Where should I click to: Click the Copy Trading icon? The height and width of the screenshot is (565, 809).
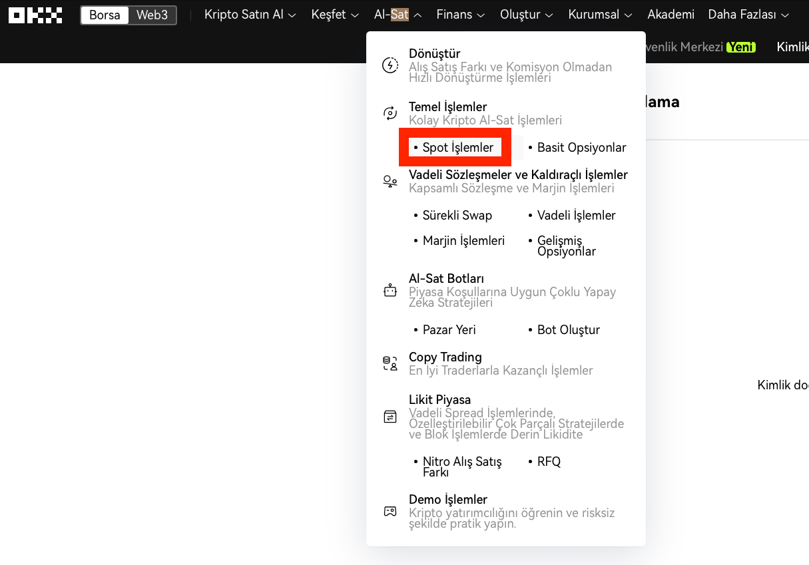click(390, 363)
